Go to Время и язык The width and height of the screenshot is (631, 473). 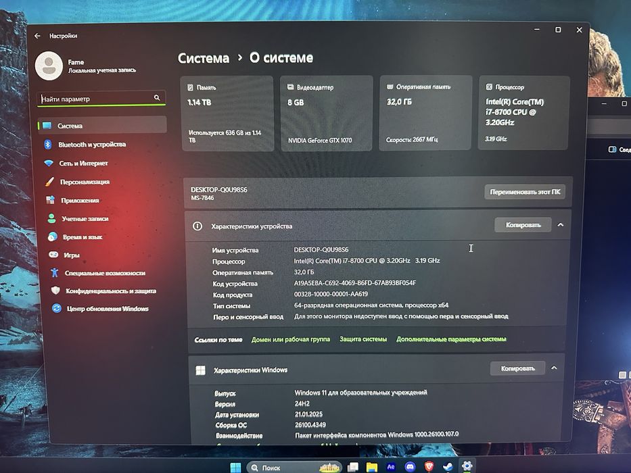pyautogui.click(x=83, y=237)
